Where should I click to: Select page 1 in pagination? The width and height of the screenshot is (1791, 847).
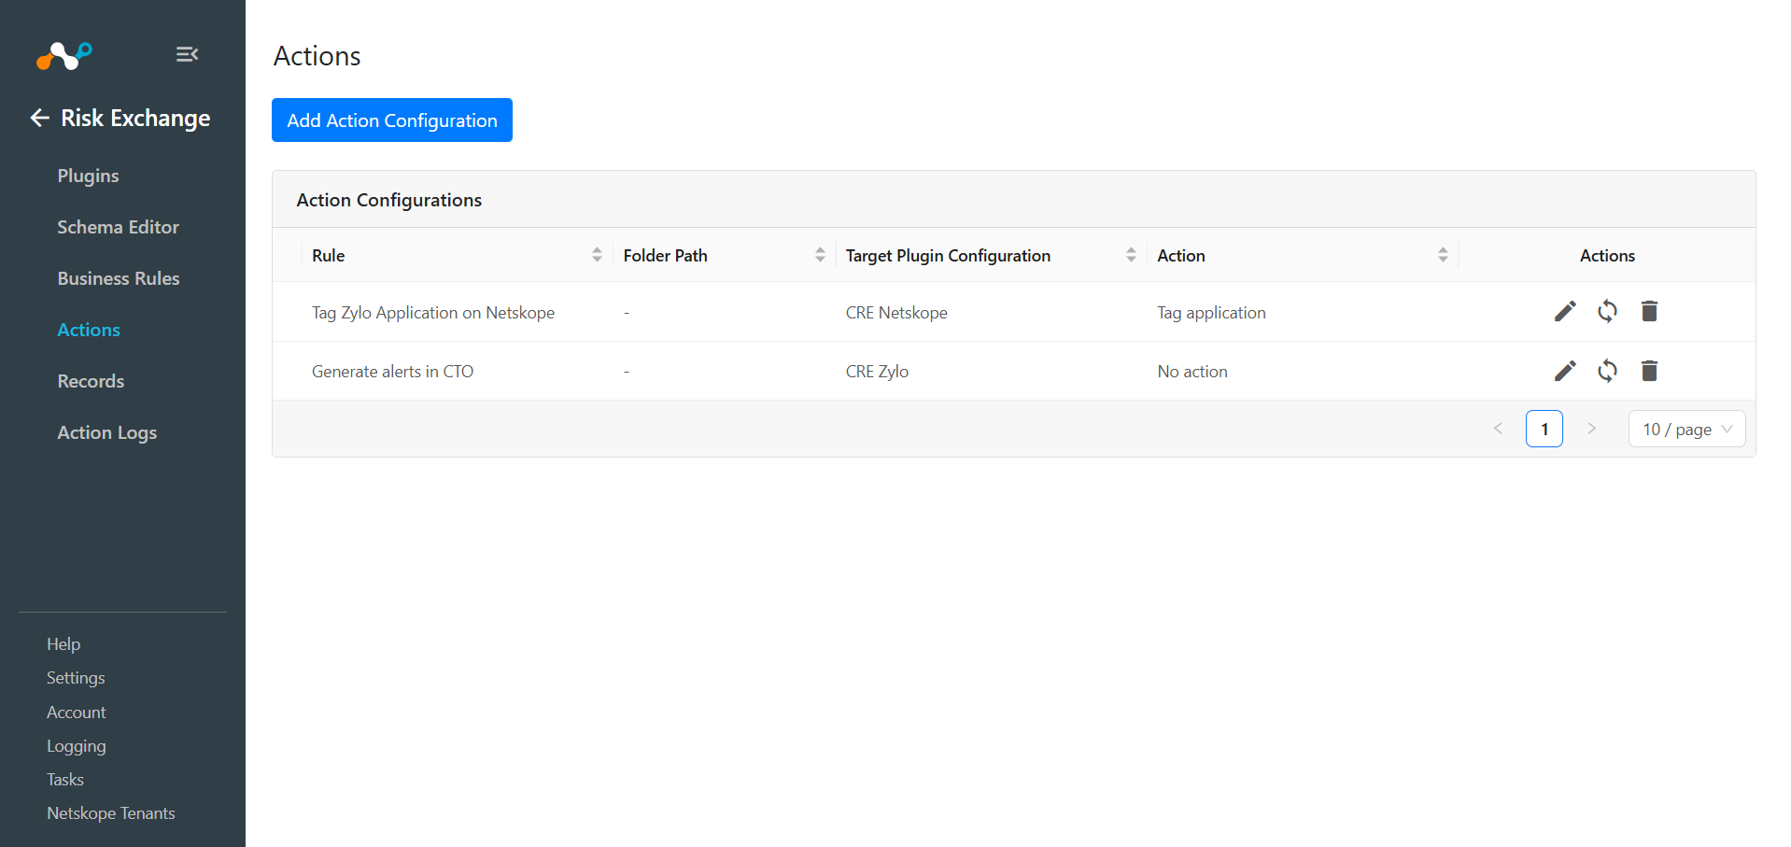pos(1544,429)
